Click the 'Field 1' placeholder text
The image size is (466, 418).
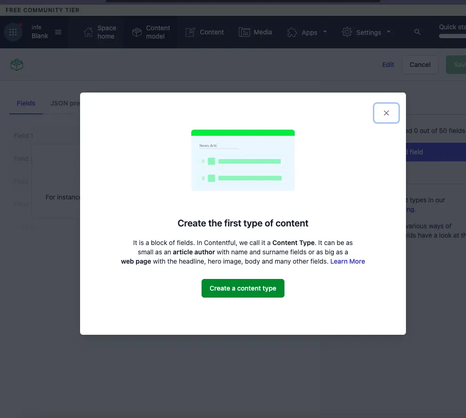coord(23,136)
